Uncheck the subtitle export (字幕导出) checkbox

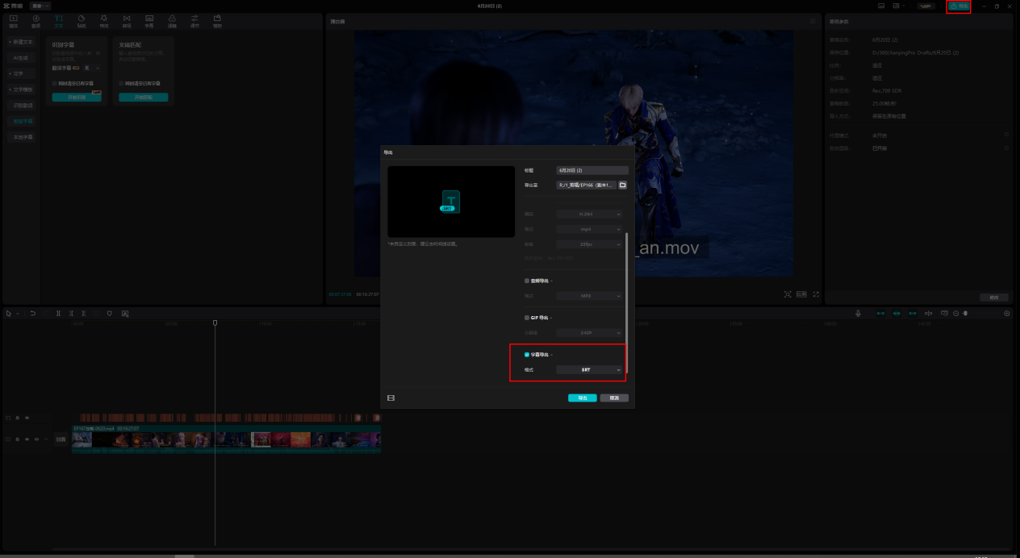(527, 354)
